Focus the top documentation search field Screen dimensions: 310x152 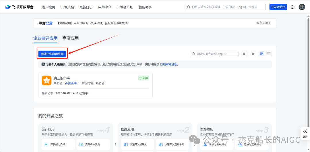coord(225,7)
